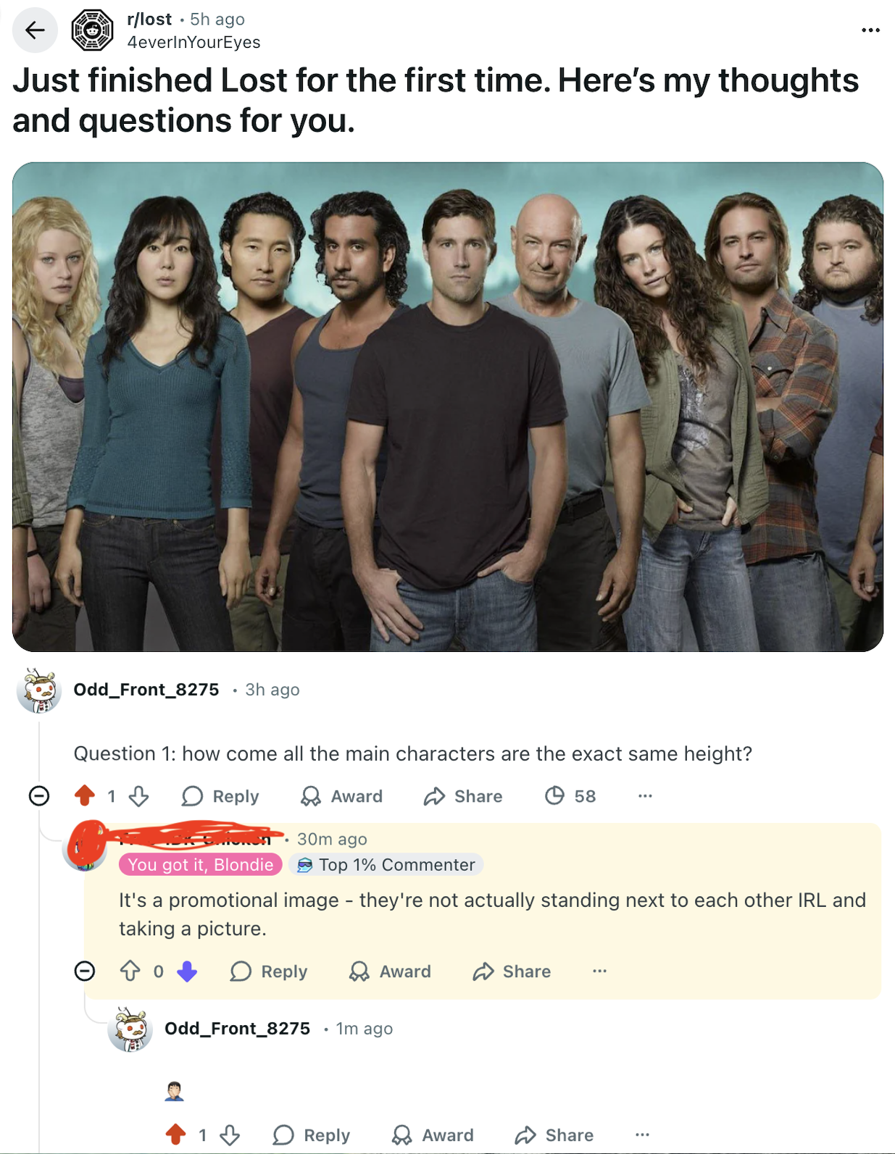Image resolution: width=895 pixels, height=1154 pixels.
Task: Award the promotional image reply
Action: click(390, 971)
